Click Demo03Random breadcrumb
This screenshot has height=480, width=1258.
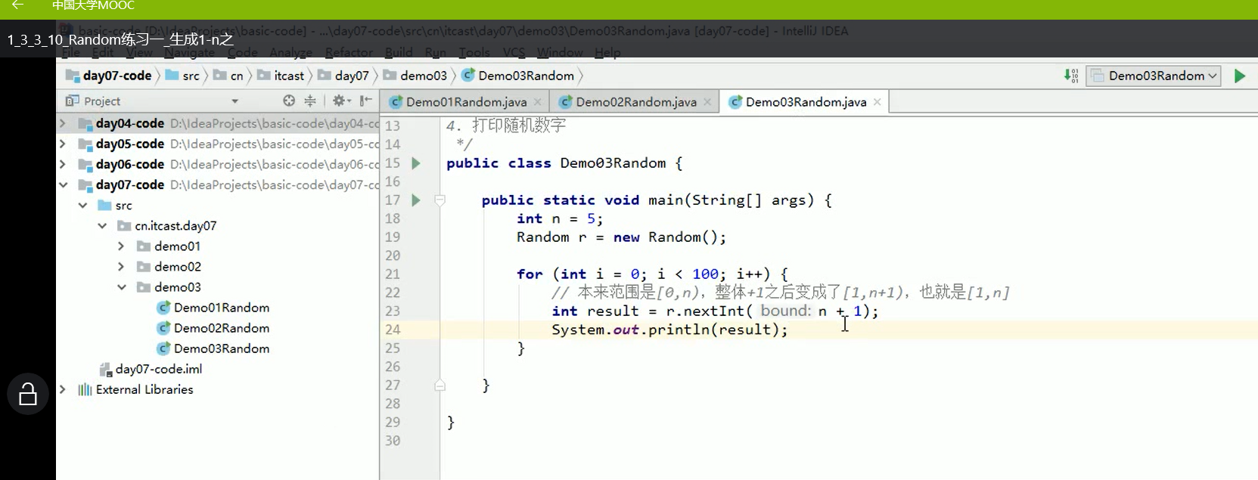(517, 76)
